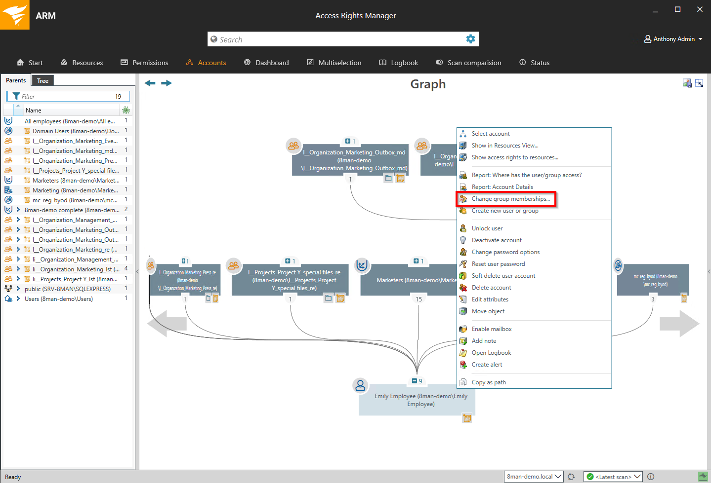Select Change group memberships menu entry

tap(510, 199)
